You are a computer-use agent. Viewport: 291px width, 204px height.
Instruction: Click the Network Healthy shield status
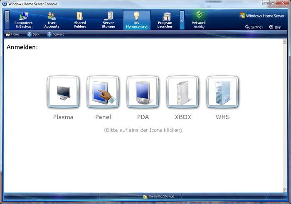click(x=199, y=20)
